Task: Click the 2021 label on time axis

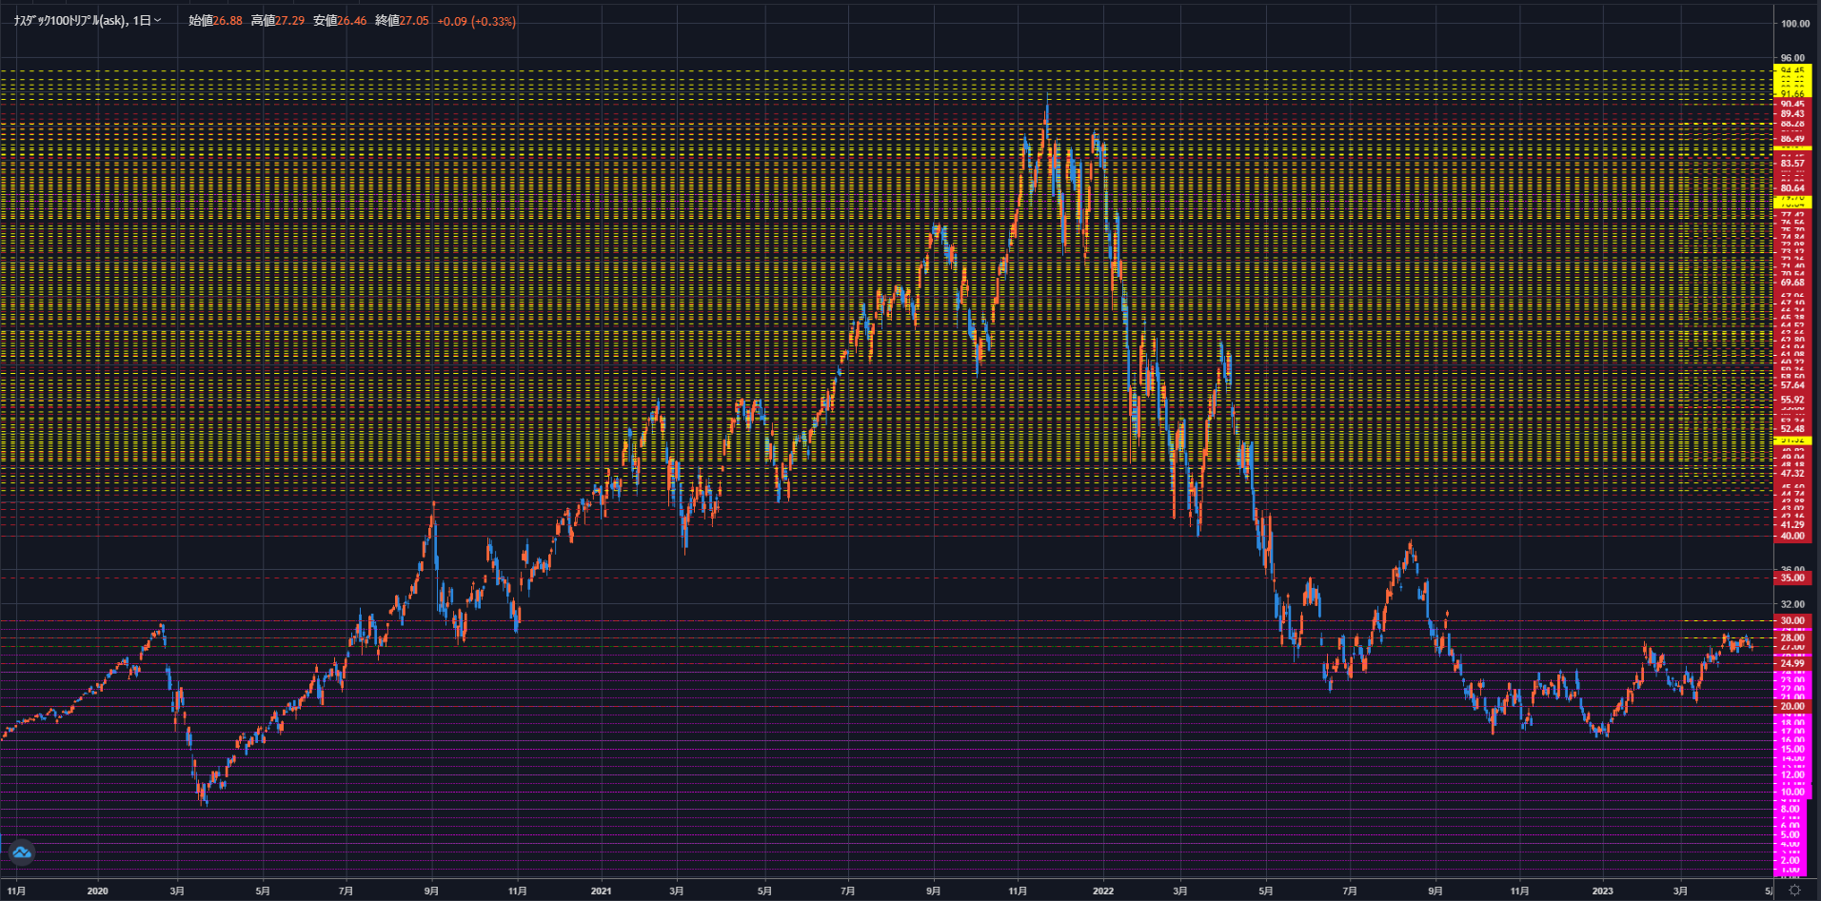Action: 601,891
